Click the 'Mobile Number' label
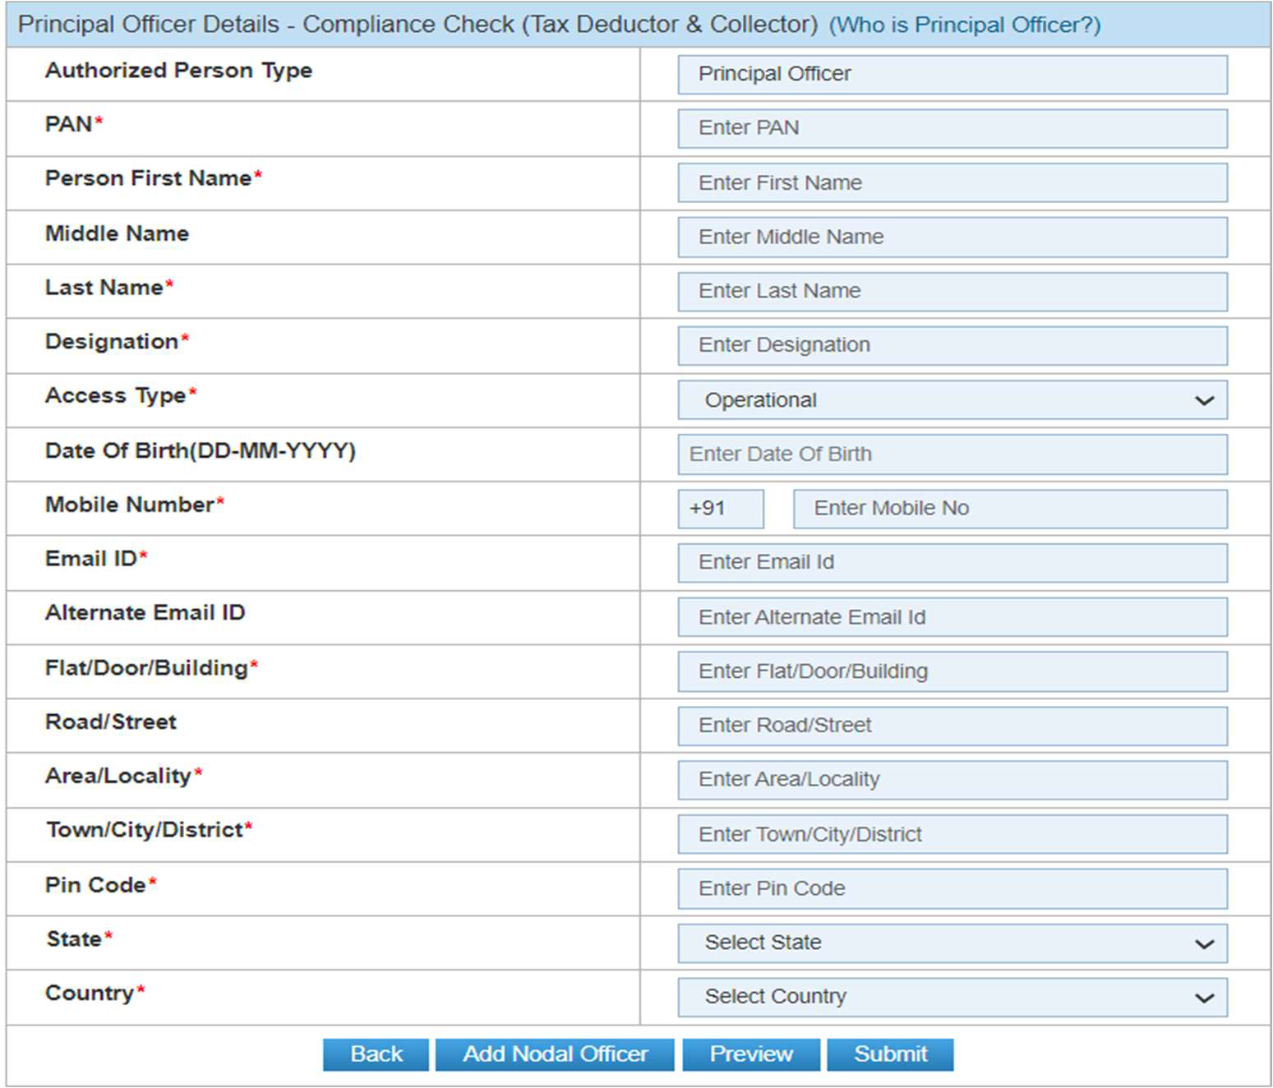This screenshot has height=1088, width=1273. [130, 505]
